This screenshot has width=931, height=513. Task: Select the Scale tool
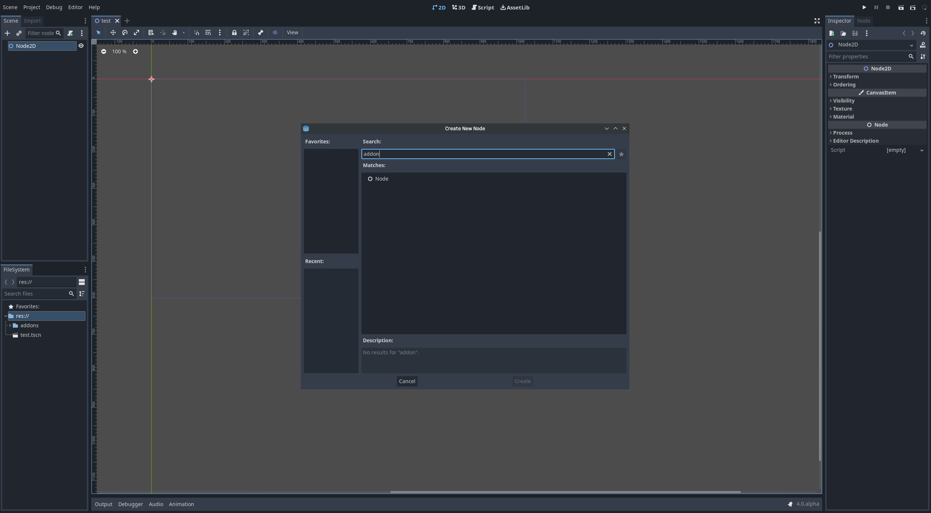pyautogui.click(x=136, y=32)
